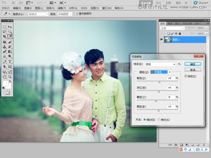The image size is (211, 158).
Task: Select the Zoom tool in toolbox
Action: pyautogui.click(x=10, y=77)
